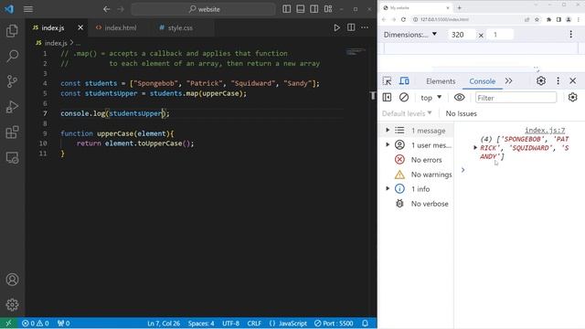The height and width of the screenshot is (329, 585).
Task: Open the remote window status button
Action: (8, 323)
